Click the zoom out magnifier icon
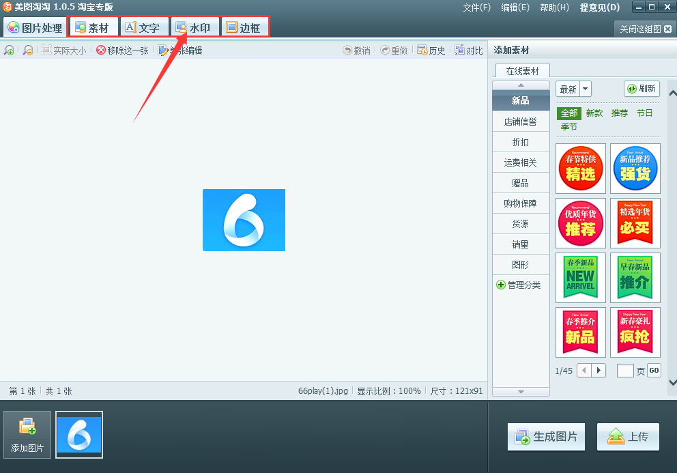The image size is (677, 473). pyautogui.click(x=28, y=51)
